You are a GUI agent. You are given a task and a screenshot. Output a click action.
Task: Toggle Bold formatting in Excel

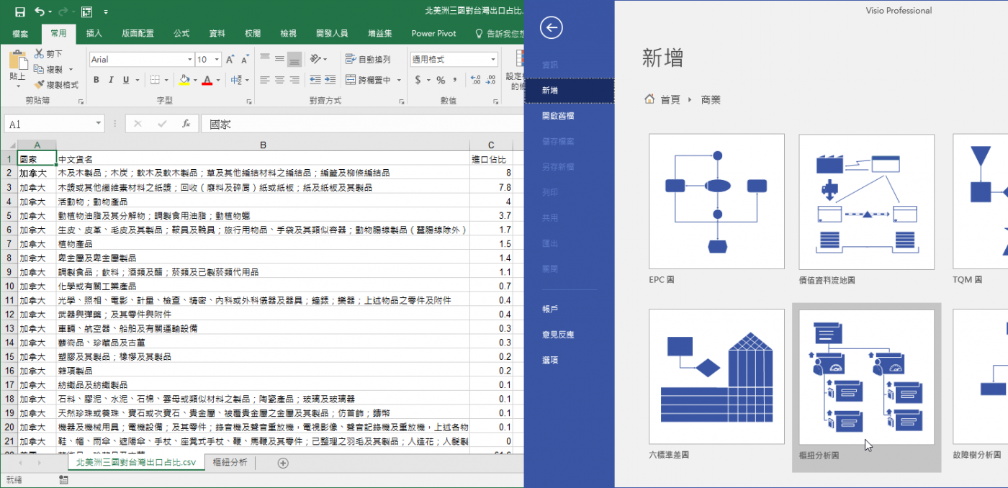(x=96, y=80)
